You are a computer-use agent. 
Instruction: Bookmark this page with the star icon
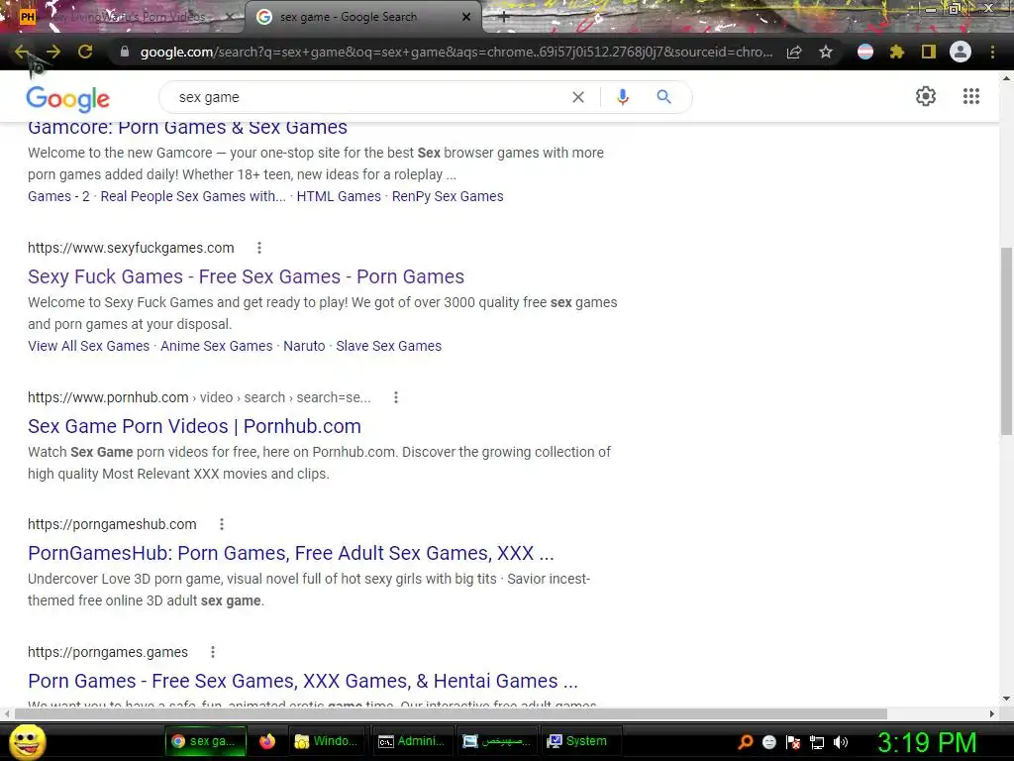tap(825, 52)
